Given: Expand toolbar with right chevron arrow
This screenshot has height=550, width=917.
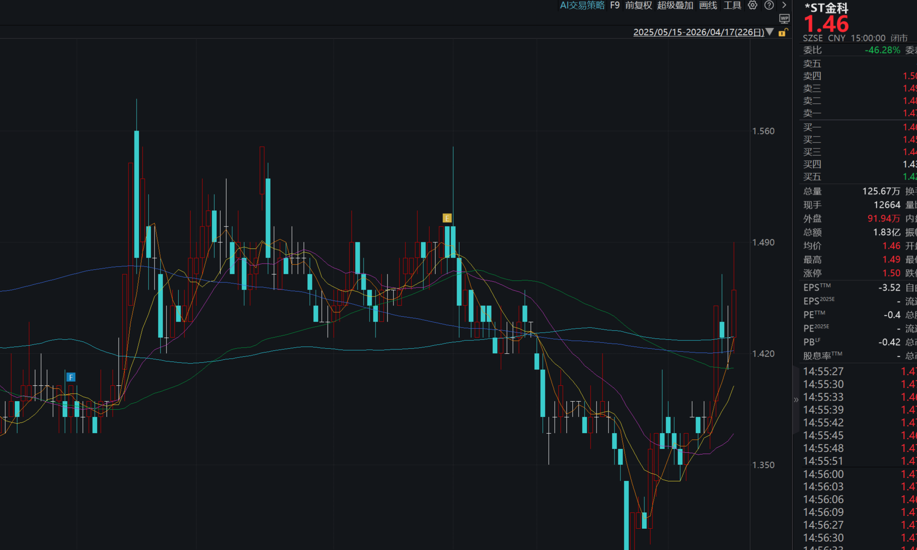Looking at the screenshot, I should coord(784,5).
